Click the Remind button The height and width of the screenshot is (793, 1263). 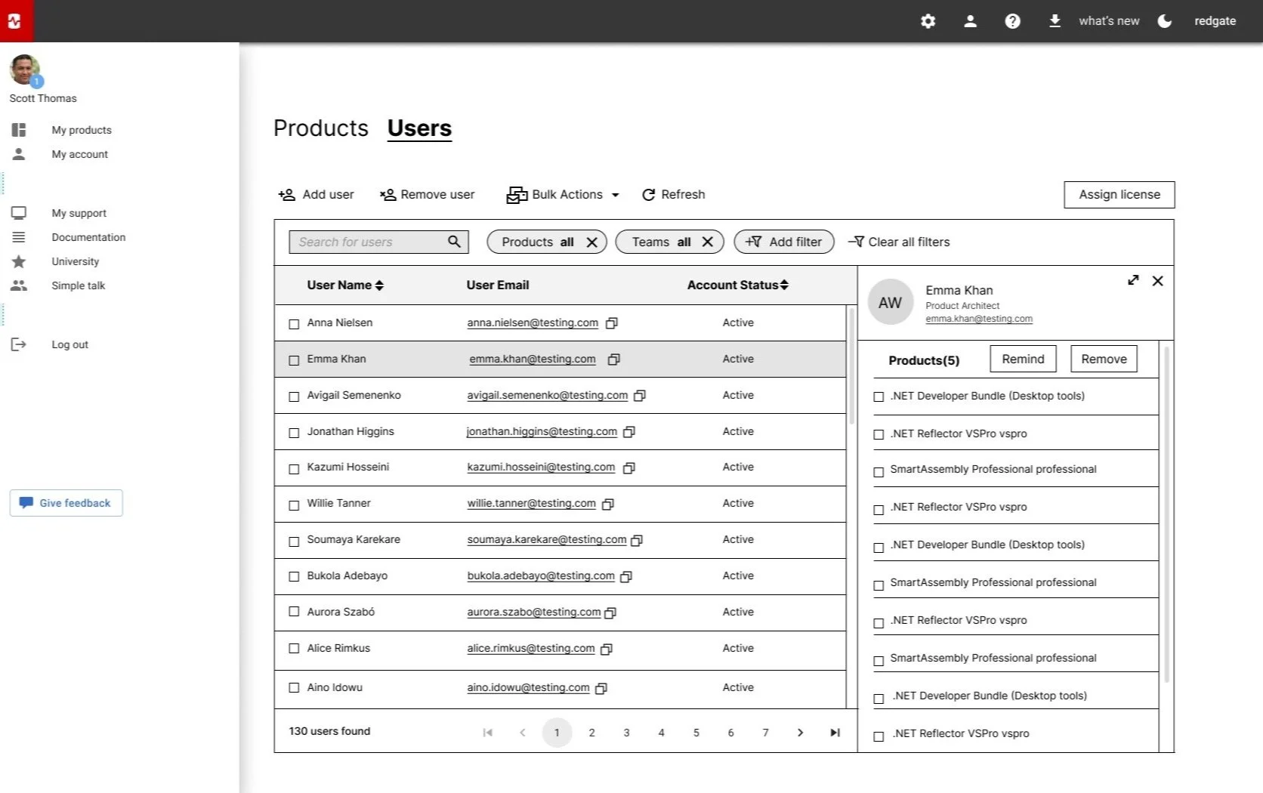pyautogui.click(x=1023, y=359)
